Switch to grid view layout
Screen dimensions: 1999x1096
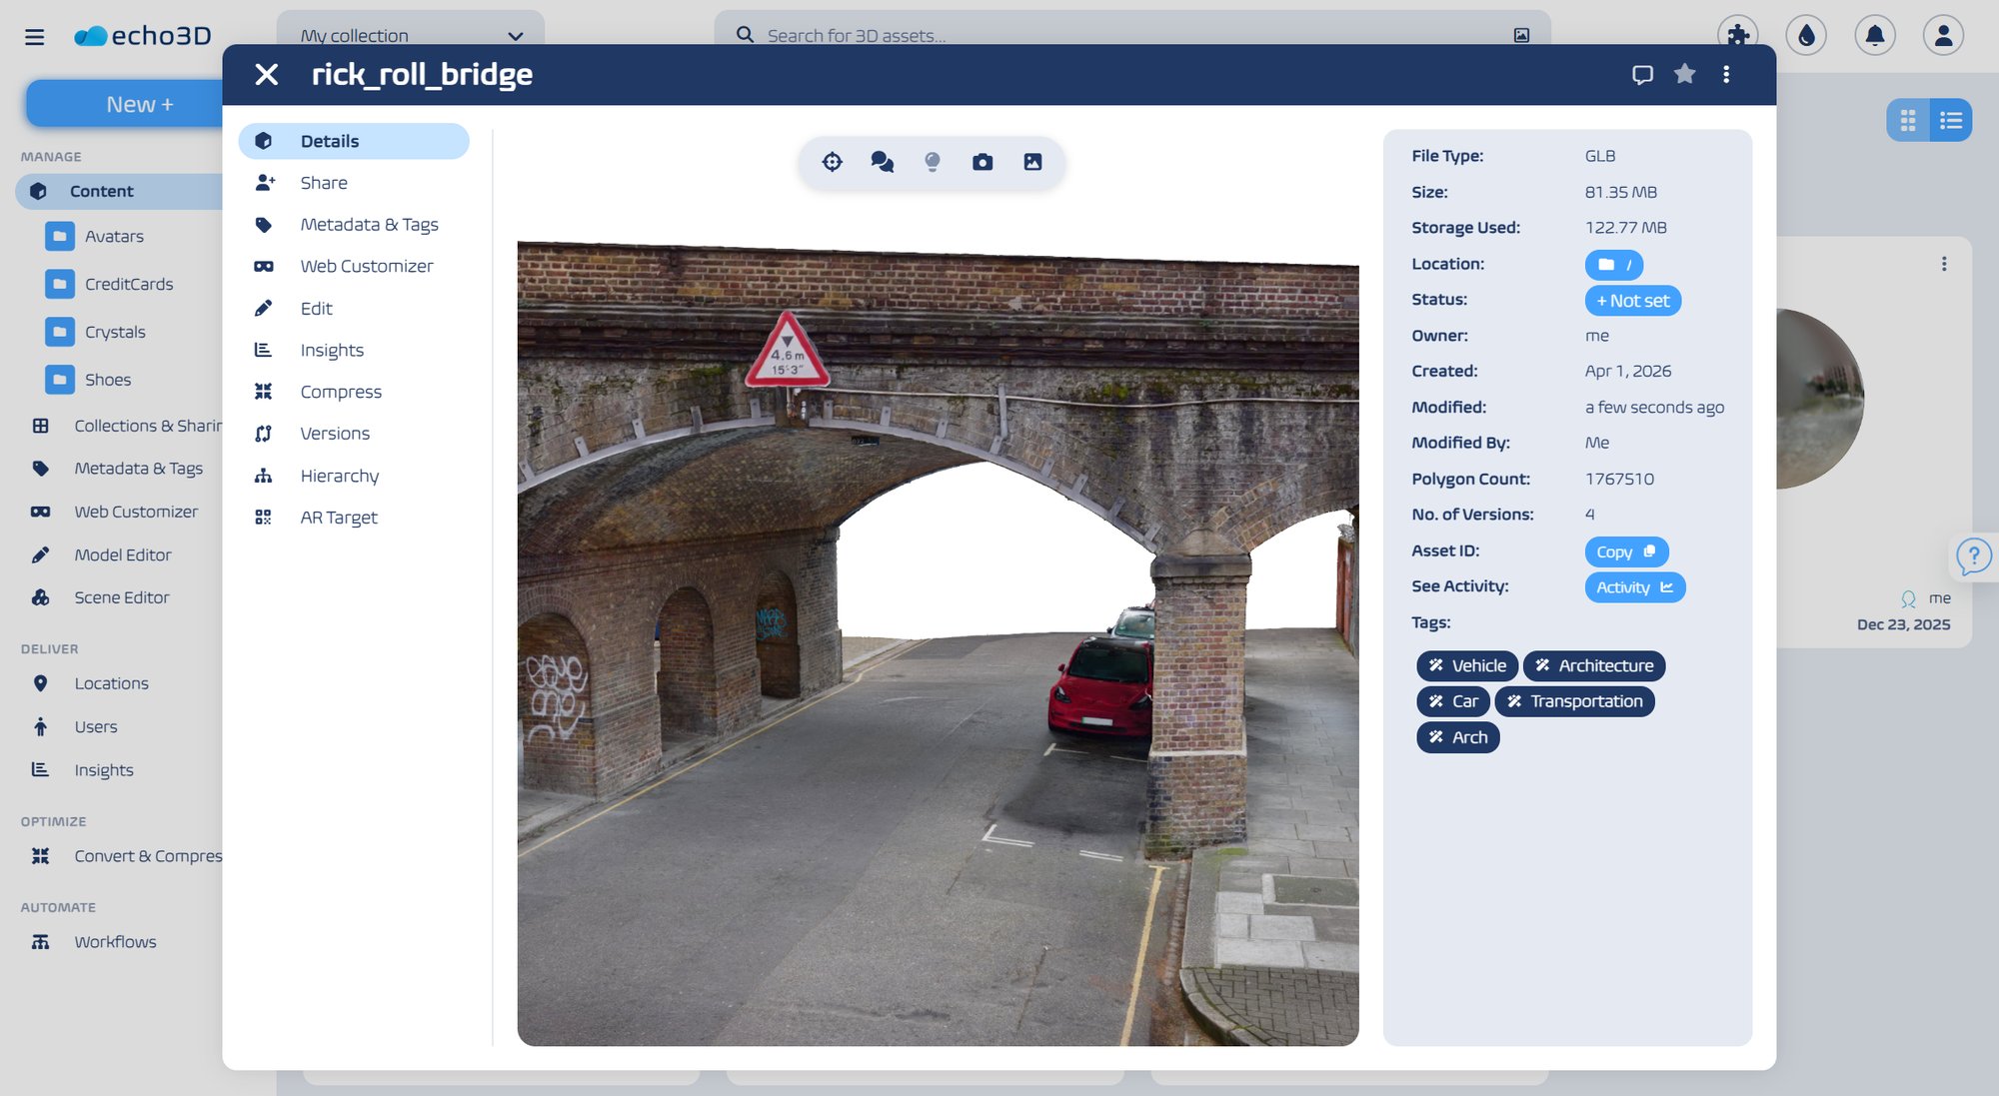(1909, 119)
